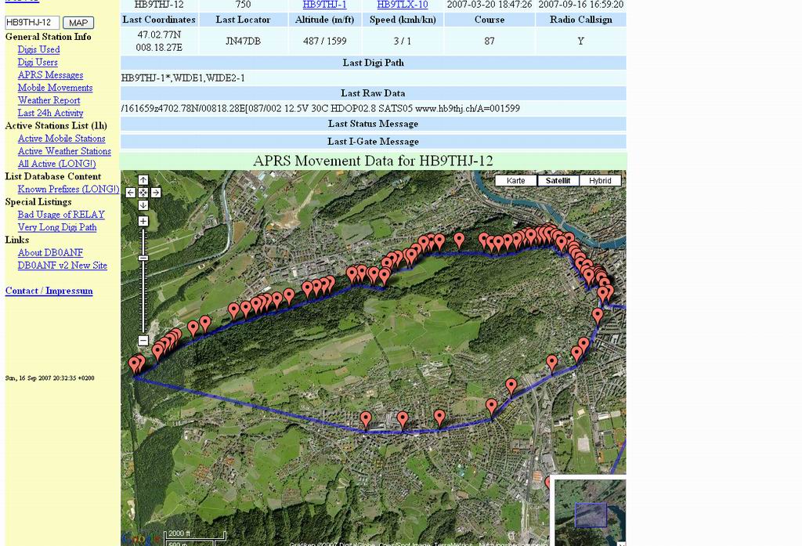Click the isolated marker at top-center of track
The width and height of the screenshot is (802, 546).
pyautogui.click(x=459, y=240)
